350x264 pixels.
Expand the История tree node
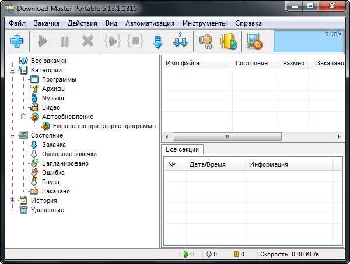pos(13,200)
